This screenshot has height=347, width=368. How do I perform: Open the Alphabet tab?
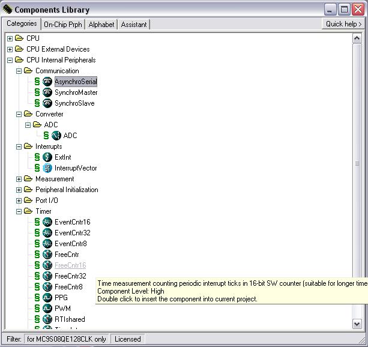click(x=101, y=24)
